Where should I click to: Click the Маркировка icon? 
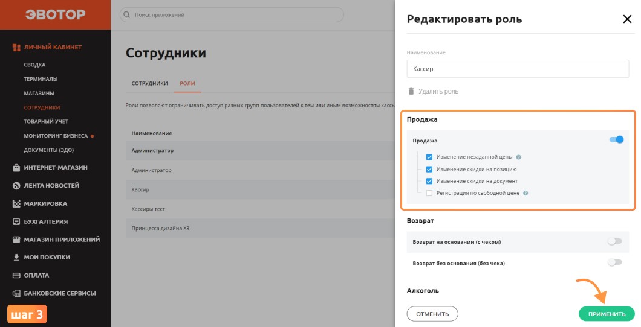16,203
